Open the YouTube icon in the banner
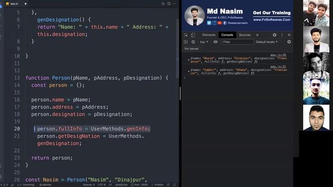 220,23
